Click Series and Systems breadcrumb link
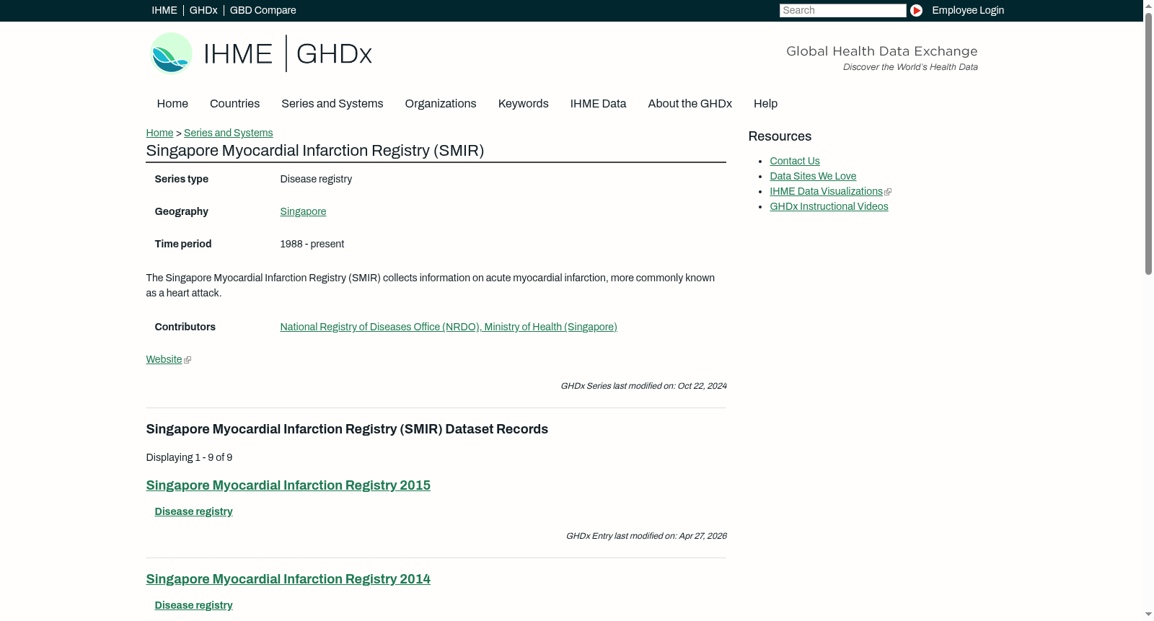Image resolution: width=1154 pixels, height=621 pixels. click(228, 133)
